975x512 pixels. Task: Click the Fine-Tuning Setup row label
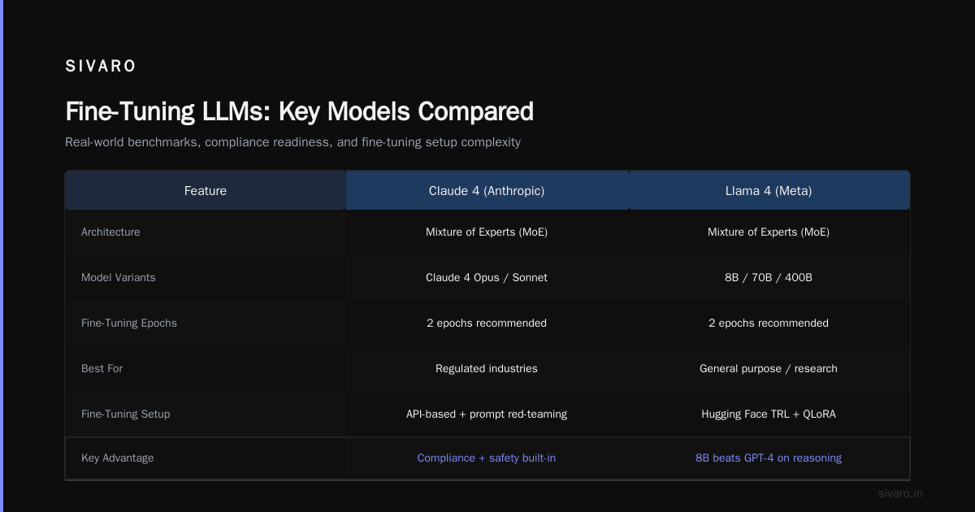pyautogui.click(x=126, y=414)
